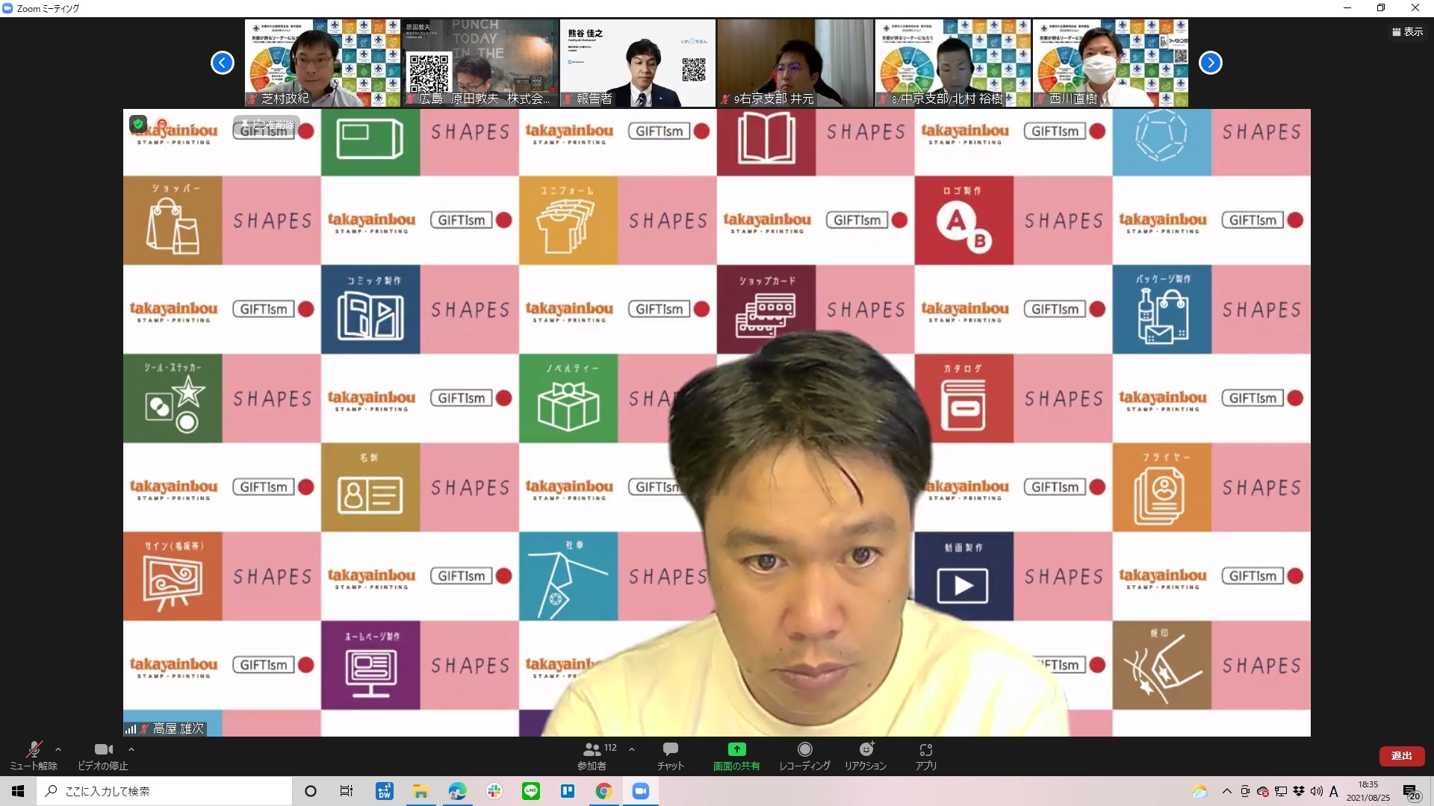Open meeting encryption shield info icon
This screenshot has height=806, width=1434.
138,124
